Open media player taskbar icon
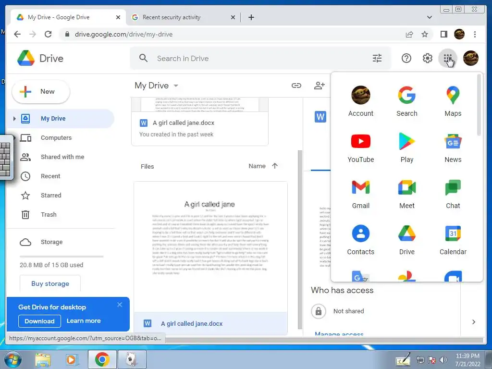 point(72,359)
